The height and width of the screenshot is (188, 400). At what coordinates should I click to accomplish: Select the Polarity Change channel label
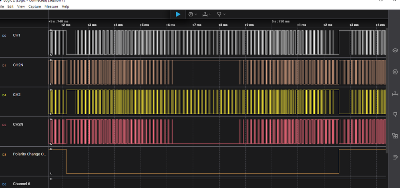click(x=29, y=154)
